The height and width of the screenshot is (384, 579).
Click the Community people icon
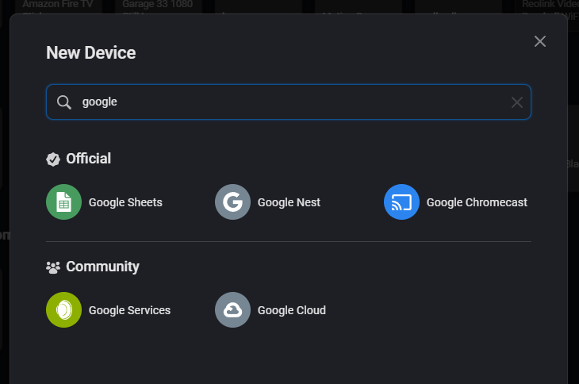(x=53, y=267)
